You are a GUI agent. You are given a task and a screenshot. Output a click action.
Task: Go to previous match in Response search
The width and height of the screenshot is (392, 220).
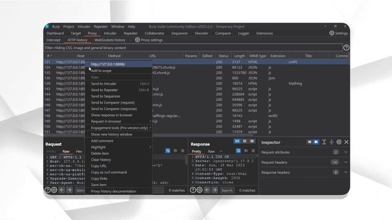click(x=207, y=190)
